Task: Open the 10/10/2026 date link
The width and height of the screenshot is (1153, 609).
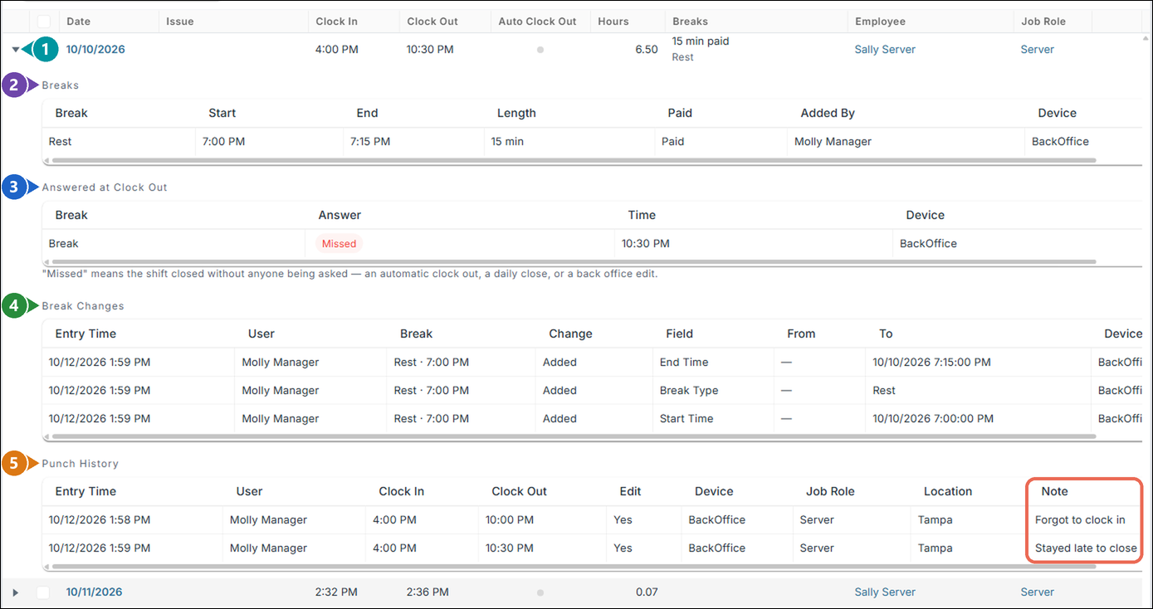Action: pyautogui.click(x=95, y=50)
